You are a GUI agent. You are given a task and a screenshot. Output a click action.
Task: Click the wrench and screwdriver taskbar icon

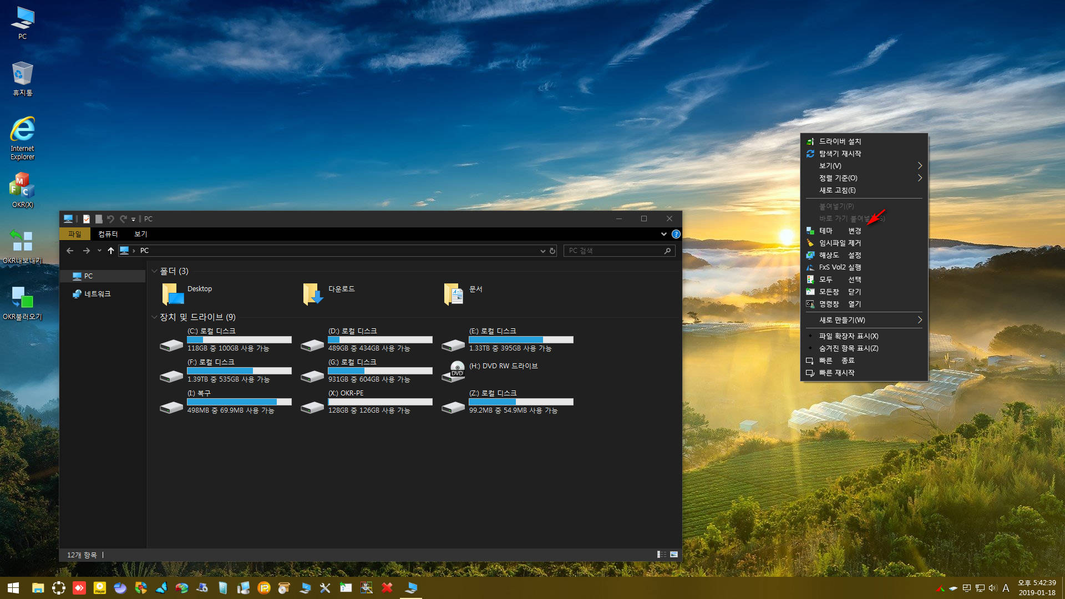325,588
